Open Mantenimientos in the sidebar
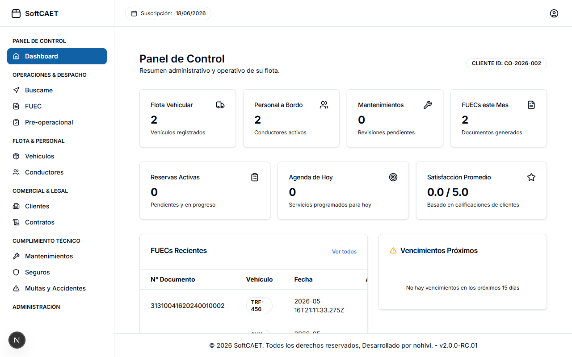 57,256
